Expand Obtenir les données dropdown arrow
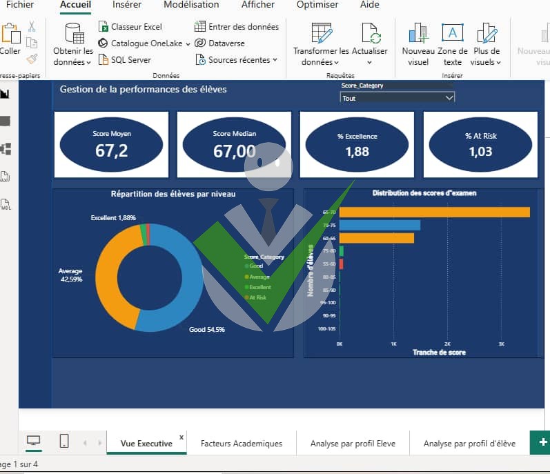 tap(88, 63)
